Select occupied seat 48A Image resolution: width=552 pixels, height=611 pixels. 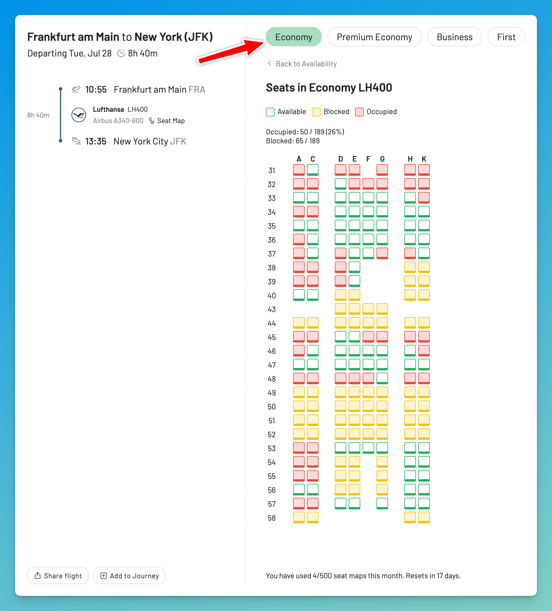[x=299, y=378]
